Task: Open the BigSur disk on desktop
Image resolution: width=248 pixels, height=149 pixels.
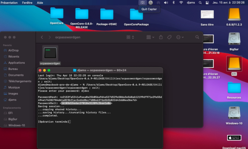Action: tap(234, 39)
